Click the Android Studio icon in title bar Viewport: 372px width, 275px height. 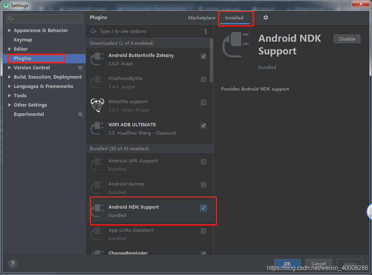(x=6, y=6)
